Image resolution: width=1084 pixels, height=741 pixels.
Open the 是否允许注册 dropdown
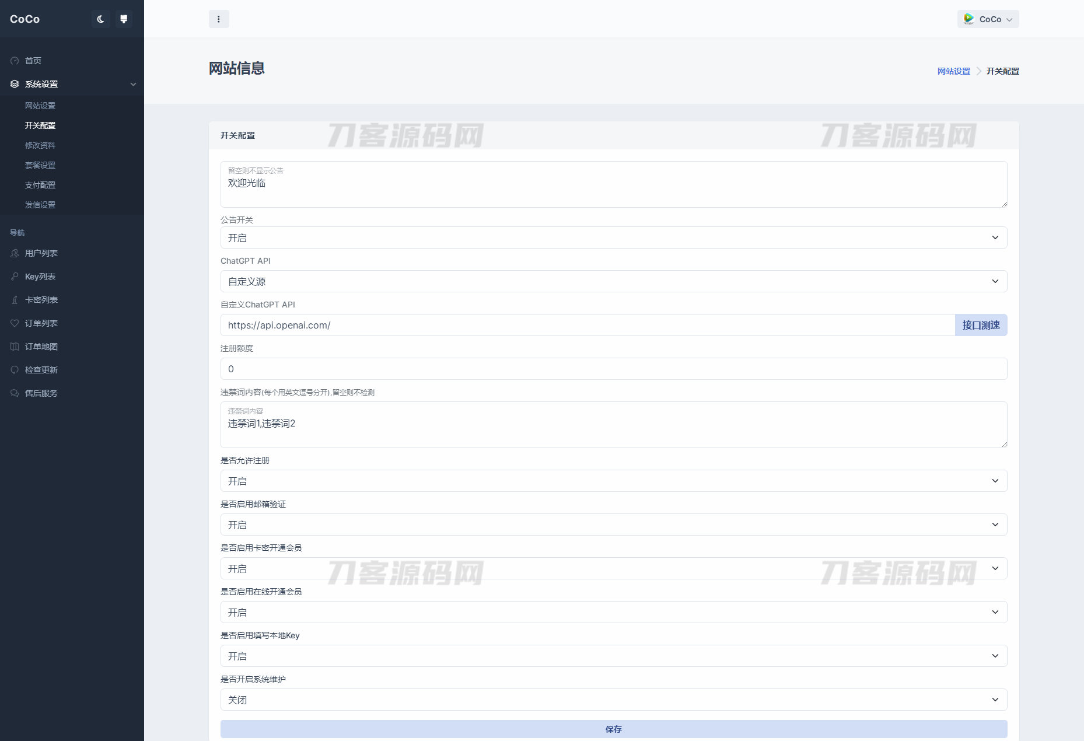pyautogui.click(x=613, y=481)
